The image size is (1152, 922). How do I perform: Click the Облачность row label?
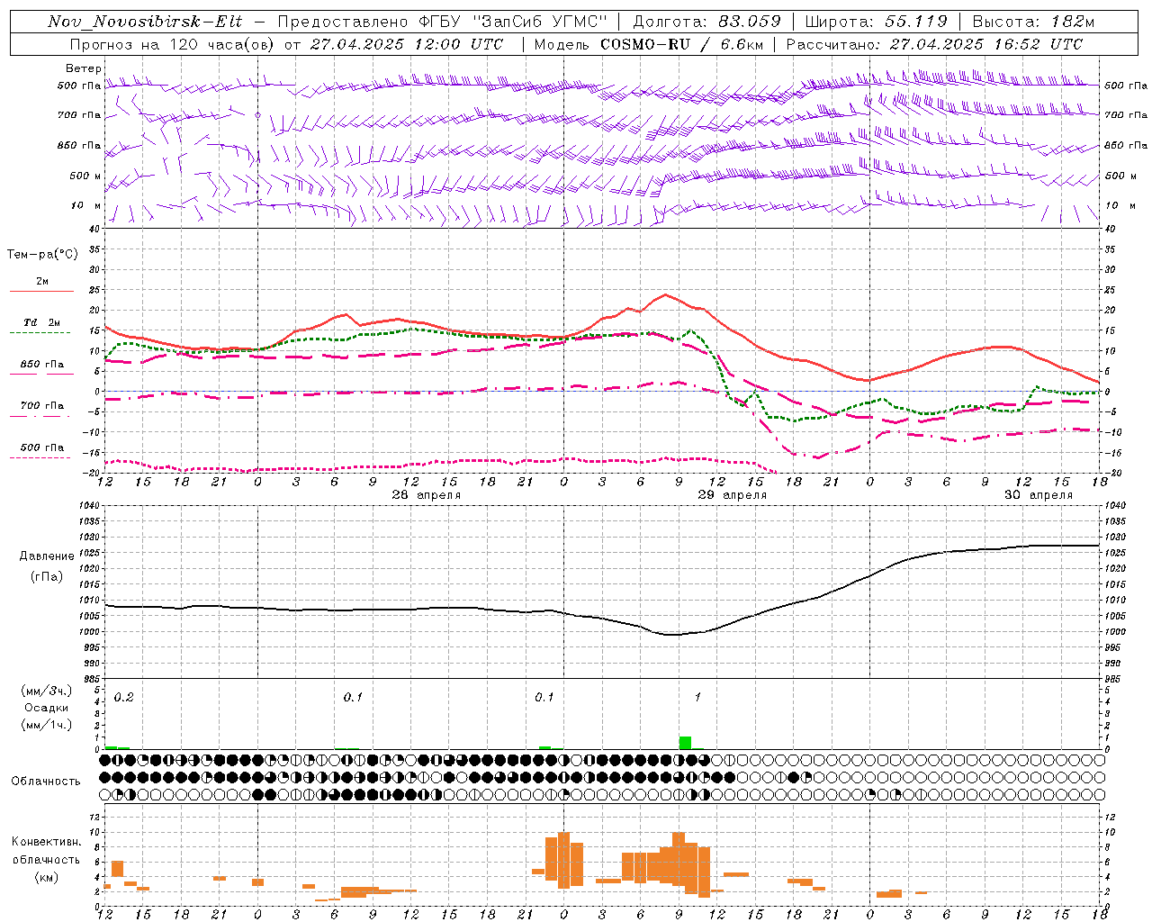[x=46, y=782]
